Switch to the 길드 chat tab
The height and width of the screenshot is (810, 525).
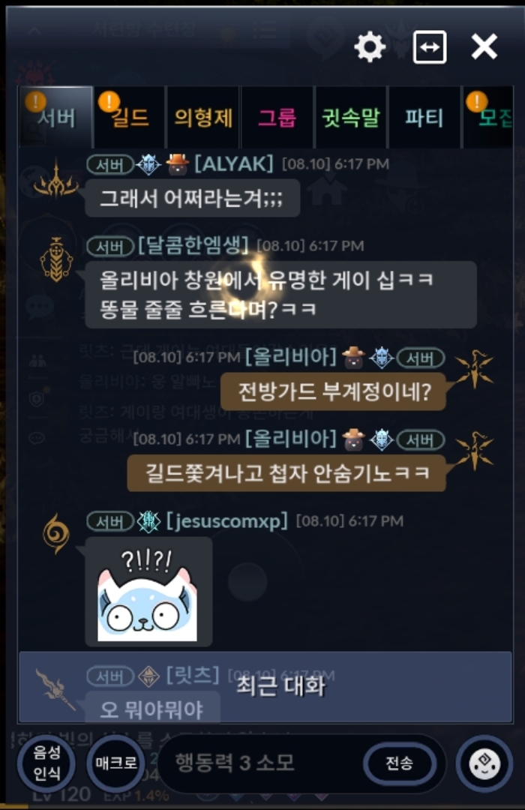tap(130, 118)
